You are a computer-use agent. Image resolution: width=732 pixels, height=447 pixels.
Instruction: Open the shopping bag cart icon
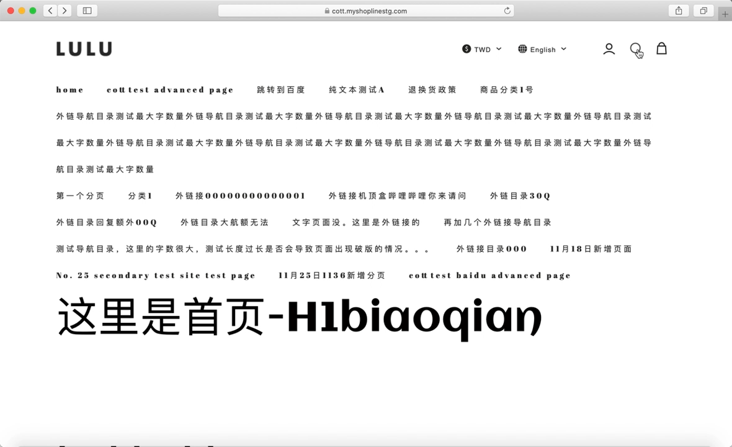(661, 48)
